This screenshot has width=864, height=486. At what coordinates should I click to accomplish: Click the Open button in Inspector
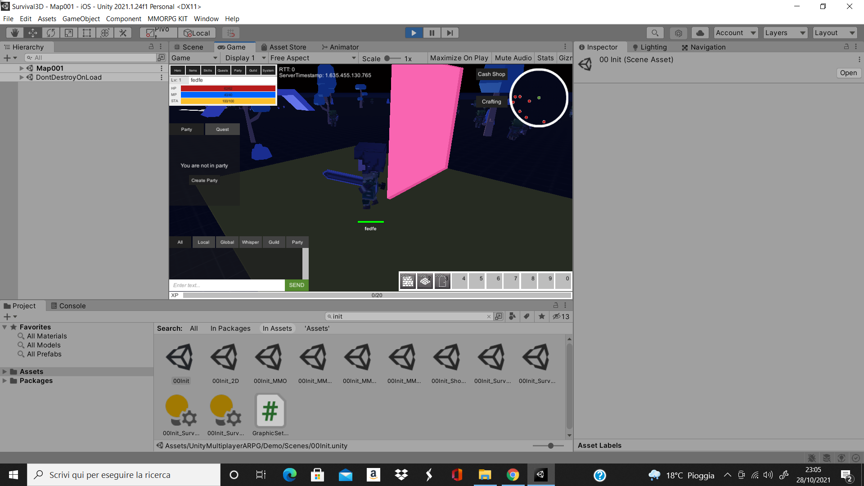[848, 73]
